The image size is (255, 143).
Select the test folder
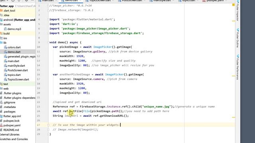6,84
